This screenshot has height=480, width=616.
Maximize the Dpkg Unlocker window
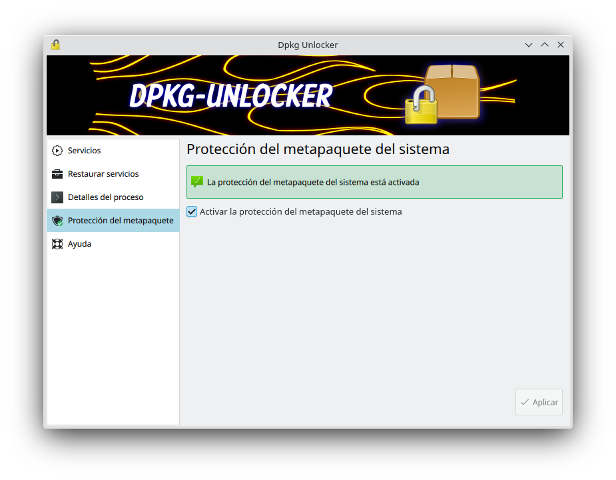point(545,45)
